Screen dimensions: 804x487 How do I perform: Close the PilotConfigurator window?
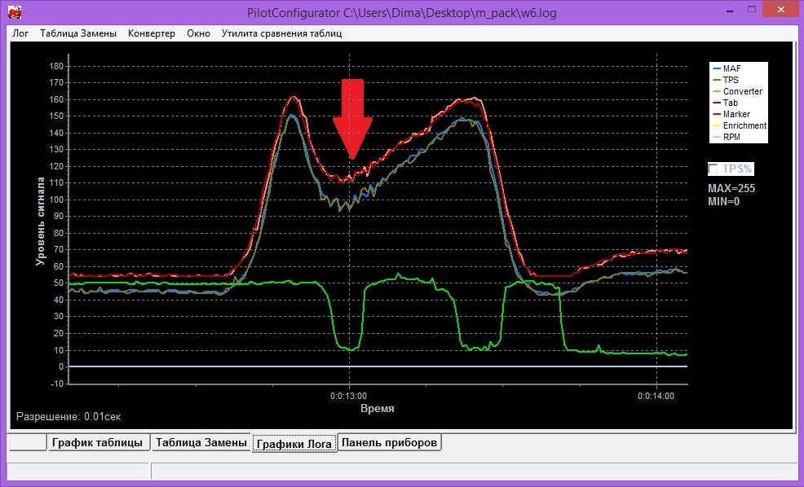tap(780, 9)
